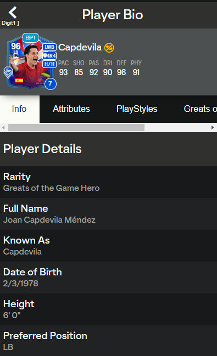Viewport: 217px width, 356px height.
Task: Click the horizontal tab scrollbar thumb
Action: point(76,127)
